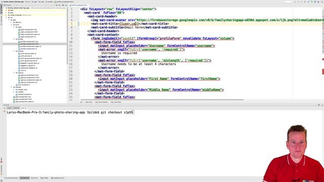Select profile.component.css file
Screen dimensions: 324x182
pyautogui.click(x=29, y=41)
